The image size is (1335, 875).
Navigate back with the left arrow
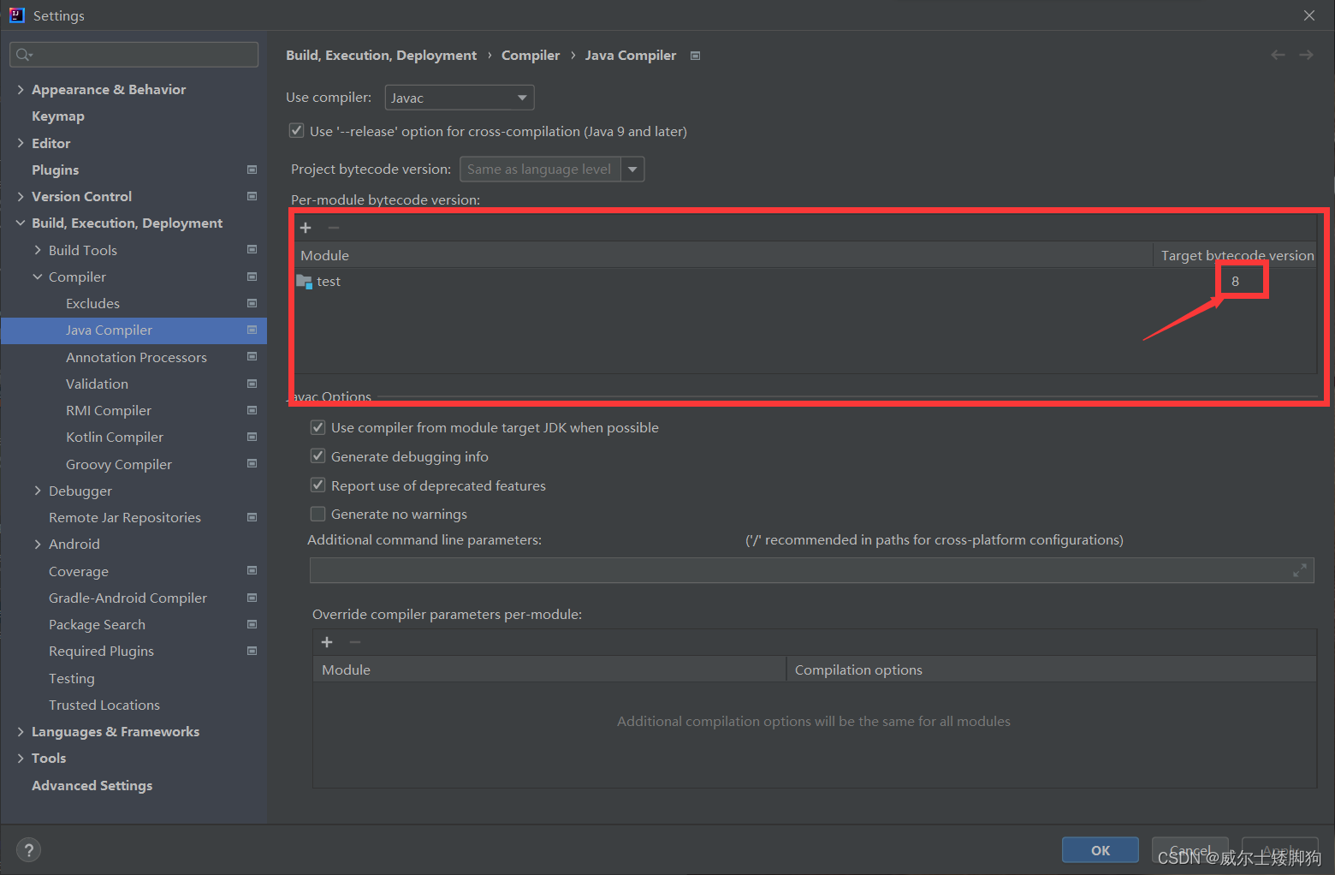click(x=1278, y=55)
